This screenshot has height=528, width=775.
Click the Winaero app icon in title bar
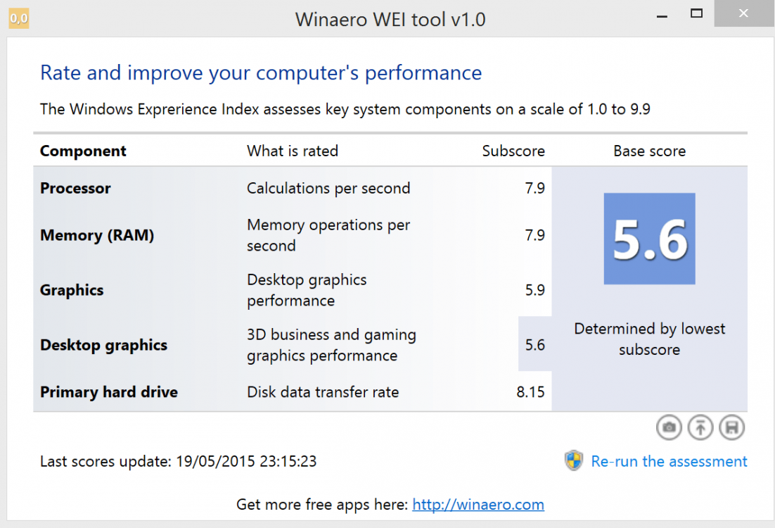tap(19, 18)
